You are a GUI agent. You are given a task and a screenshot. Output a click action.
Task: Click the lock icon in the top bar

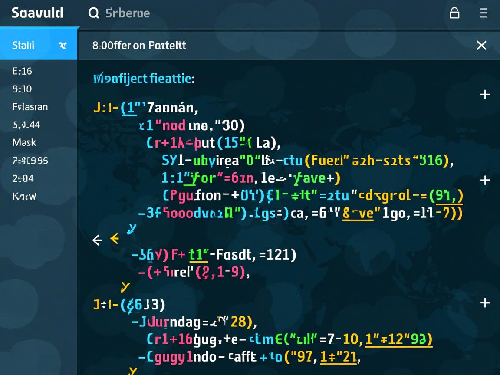[x=454, y=13]
